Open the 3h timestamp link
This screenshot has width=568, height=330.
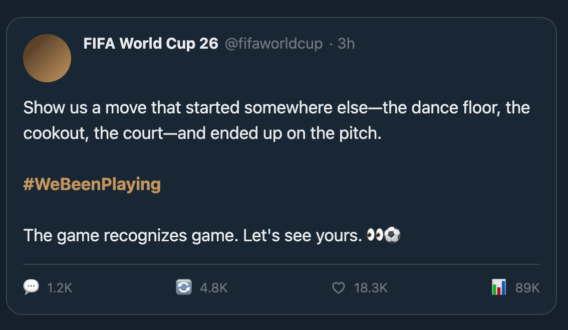(346, 44)
